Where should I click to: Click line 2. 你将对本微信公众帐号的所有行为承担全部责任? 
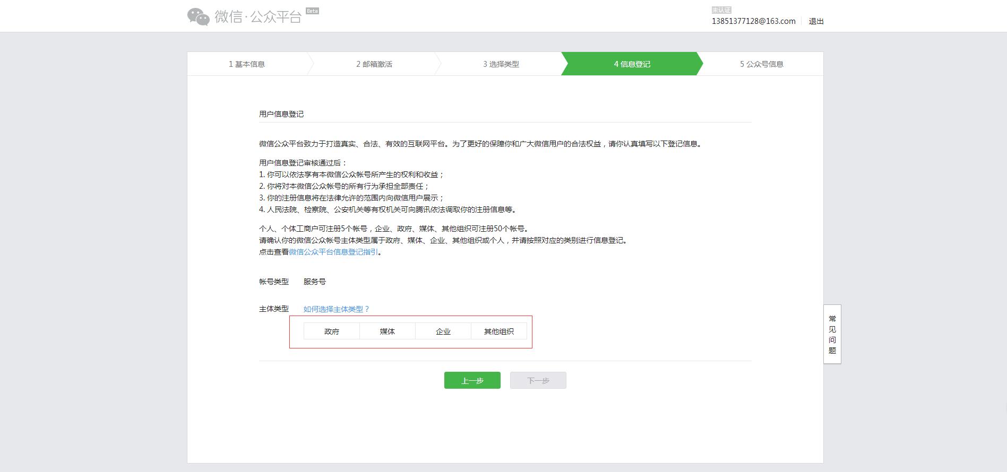tap(344, 186)
